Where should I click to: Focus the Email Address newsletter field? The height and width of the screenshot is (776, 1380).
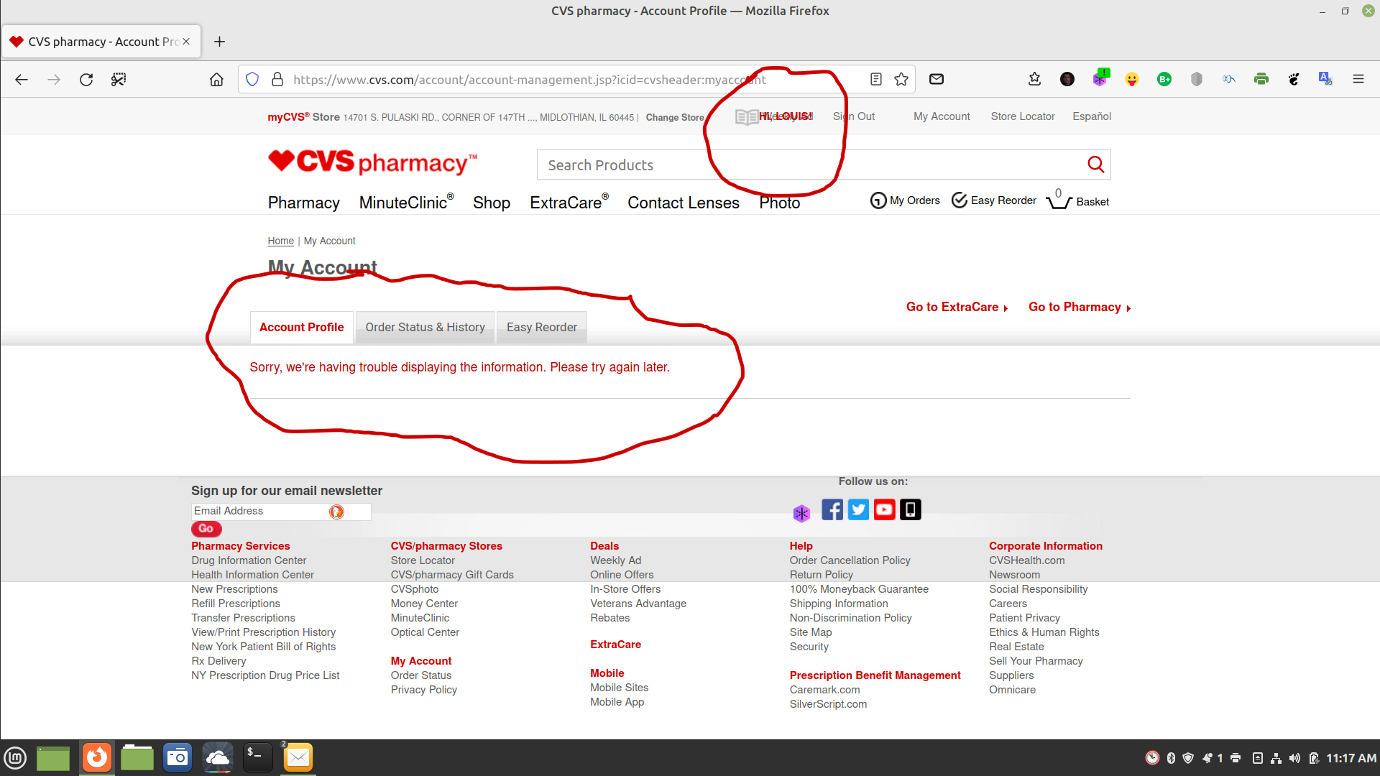tap(281, 511)
